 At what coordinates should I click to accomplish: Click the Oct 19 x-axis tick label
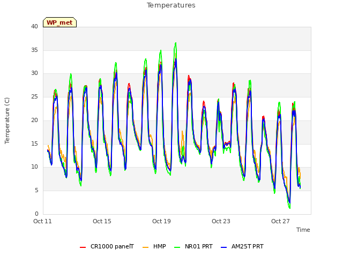(x=161, y=221)
